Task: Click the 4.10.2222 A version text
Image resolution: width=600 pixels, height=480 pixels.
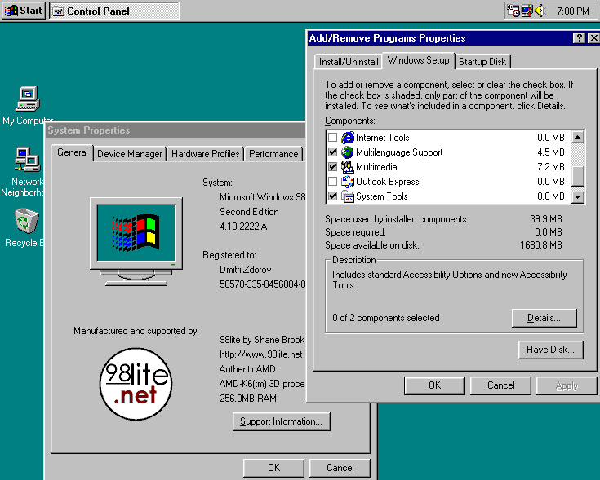Action: point(243,227)
